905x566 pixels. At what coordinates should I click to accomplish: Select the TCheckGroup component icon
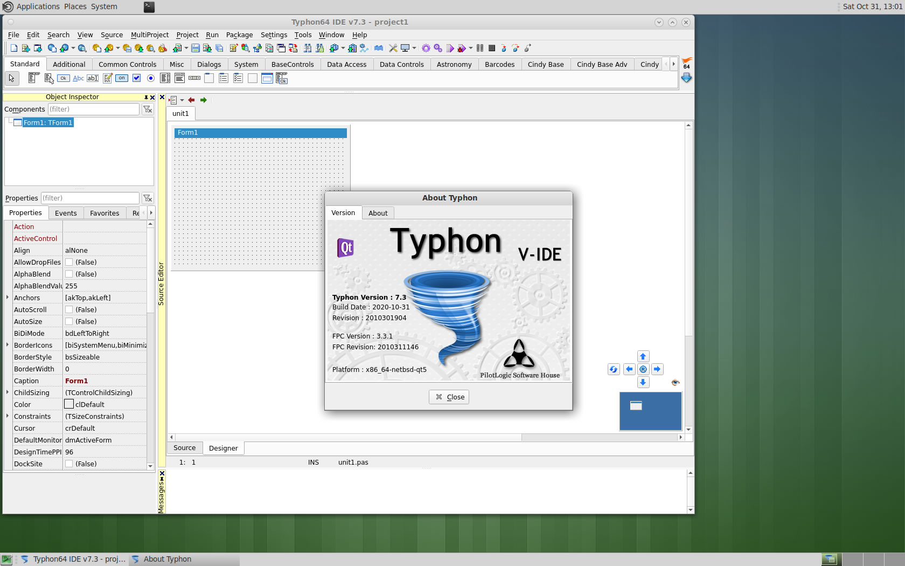pyautogui.click(x=238, y=78)
